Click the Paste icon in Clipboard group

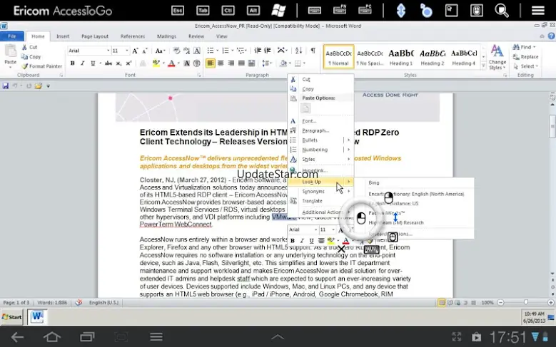click(10, 52)
